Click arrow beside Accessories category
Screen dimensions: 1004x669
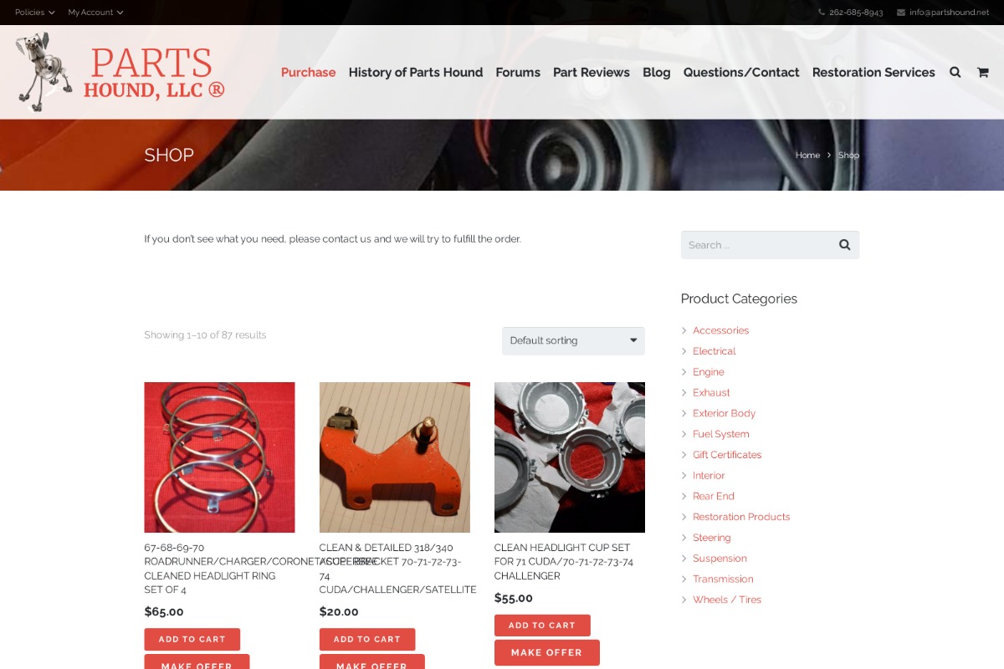tap(684, 330)
